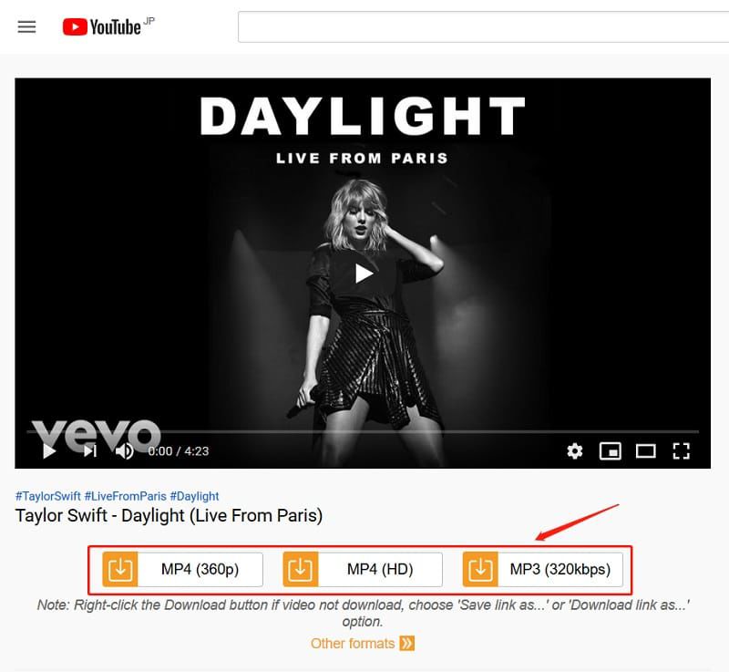The width and height of the screenshot is (729, 672).
Task: Switch to theater mode
Action: [x=646, y=451]
